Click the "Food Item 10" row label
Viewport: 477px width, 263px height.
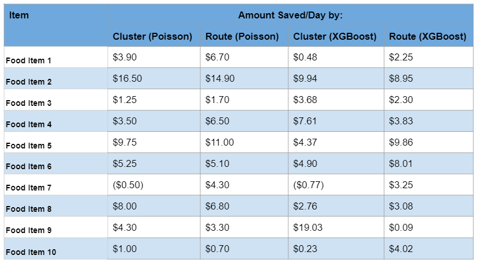31,251
